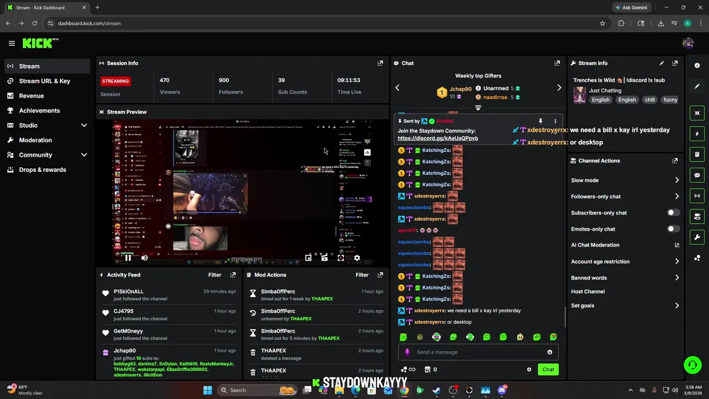Open chat settings gear icon
709x399 pixels.
529,370
